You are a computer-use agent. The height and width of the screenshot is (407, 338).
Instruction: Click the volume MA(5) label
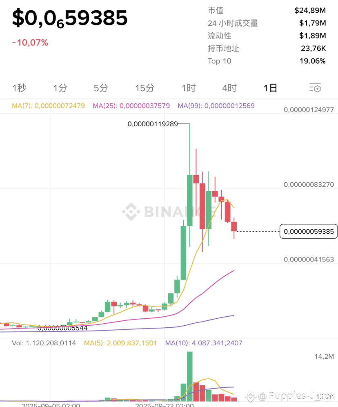[120, 343]
